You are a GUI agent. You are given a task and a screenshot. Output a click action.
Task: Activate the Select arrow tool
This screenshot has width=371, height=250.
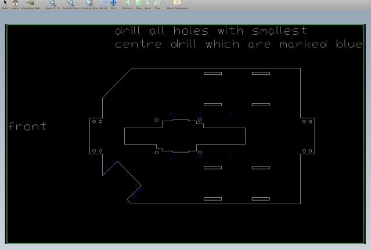point(5,3)
